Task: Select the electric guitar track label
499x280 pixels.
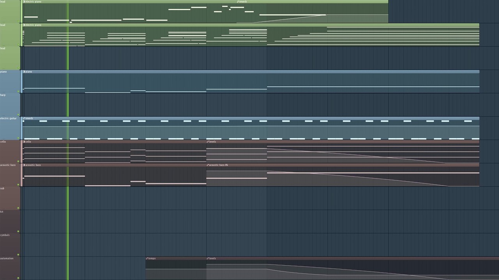Action: click(8, 119)
